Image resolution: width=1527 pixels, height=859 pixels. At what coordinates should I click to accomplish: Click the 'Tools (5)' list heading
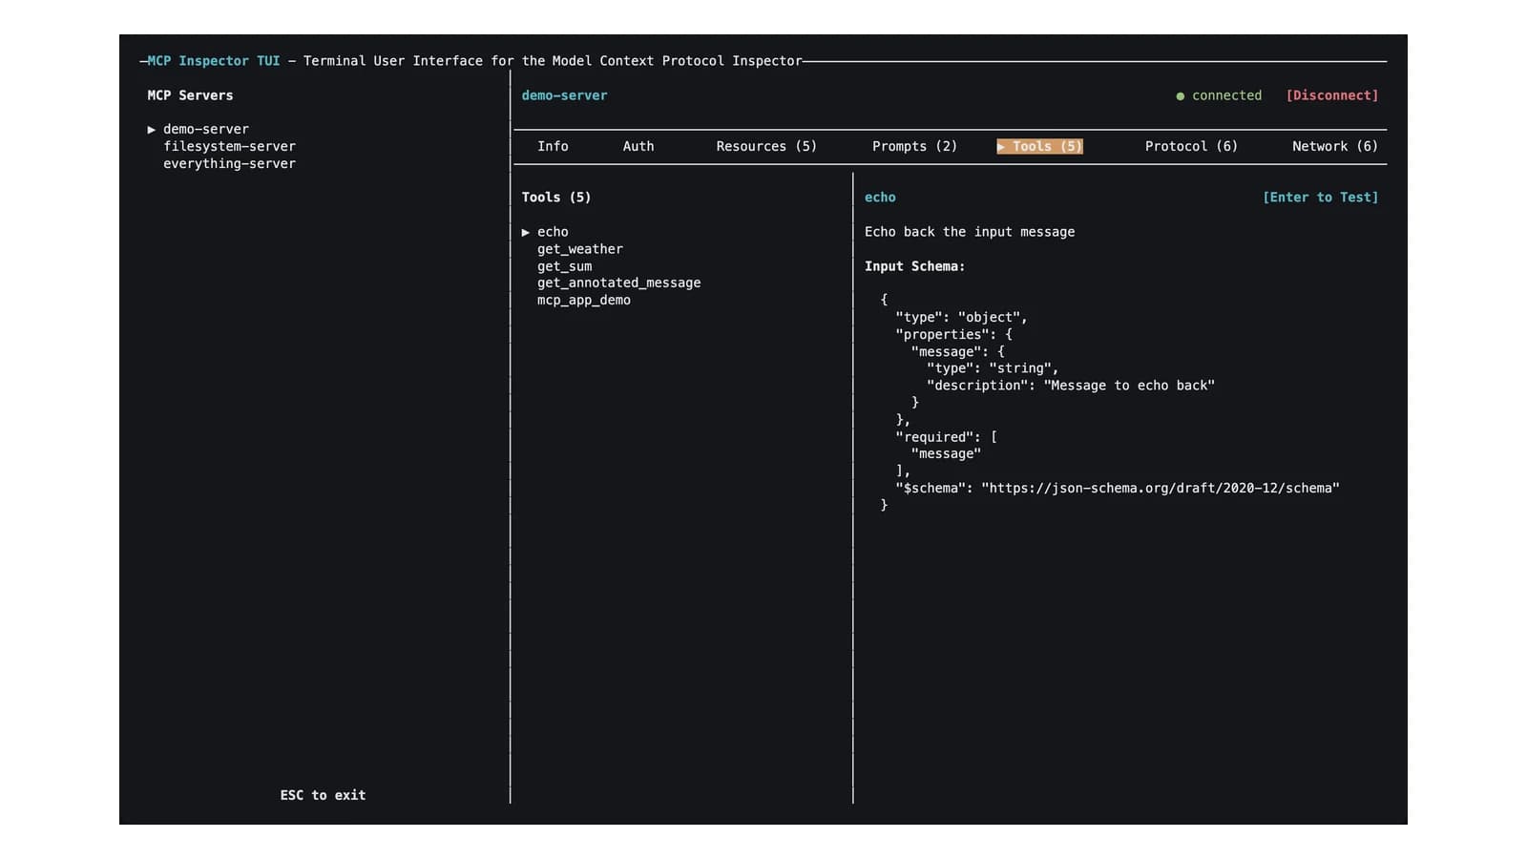[556, 198]
